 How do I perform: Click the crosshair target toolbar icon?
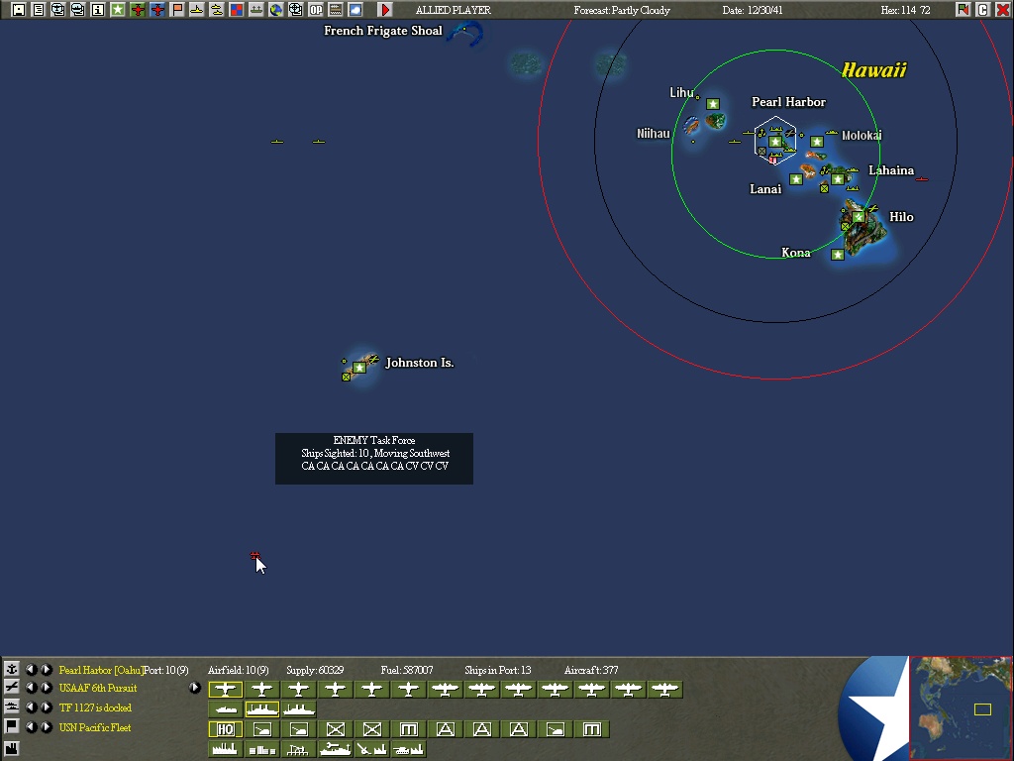point(295,10)
